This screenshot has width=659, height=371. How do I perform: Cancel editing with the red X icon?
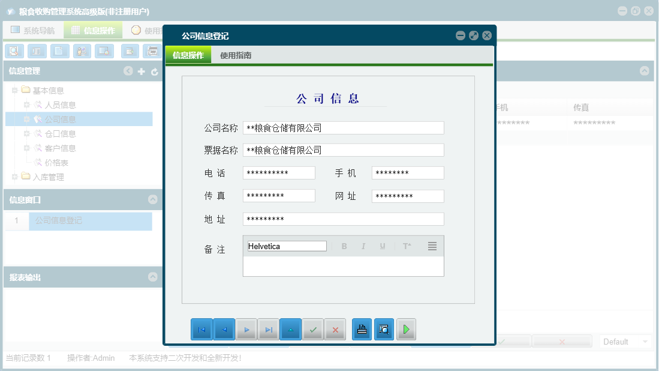(335, 329)
